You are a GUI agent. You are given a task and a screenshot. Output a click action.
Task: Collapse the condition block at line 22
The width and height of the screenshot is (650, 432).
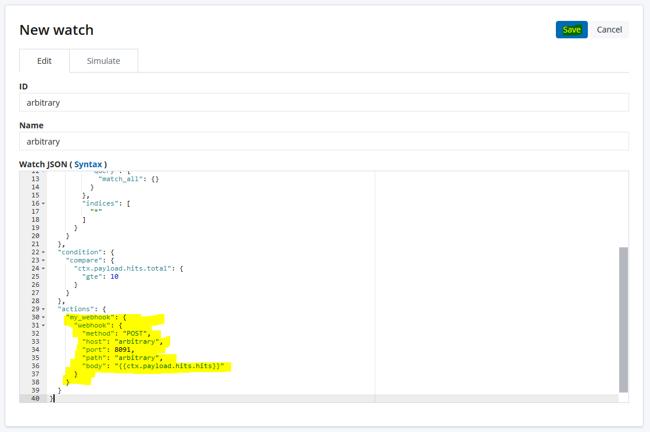43,252
